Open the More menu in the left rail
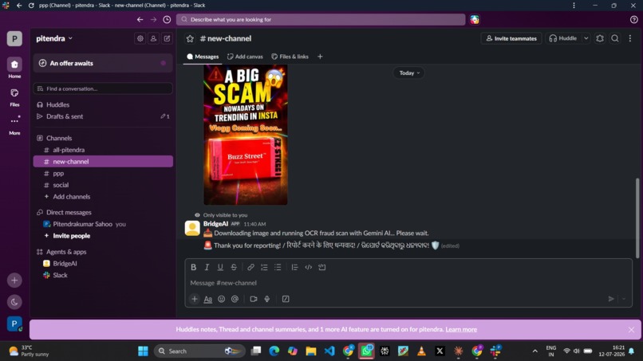The width and height of the screenshot is (643, 361). tap(14, 125)
